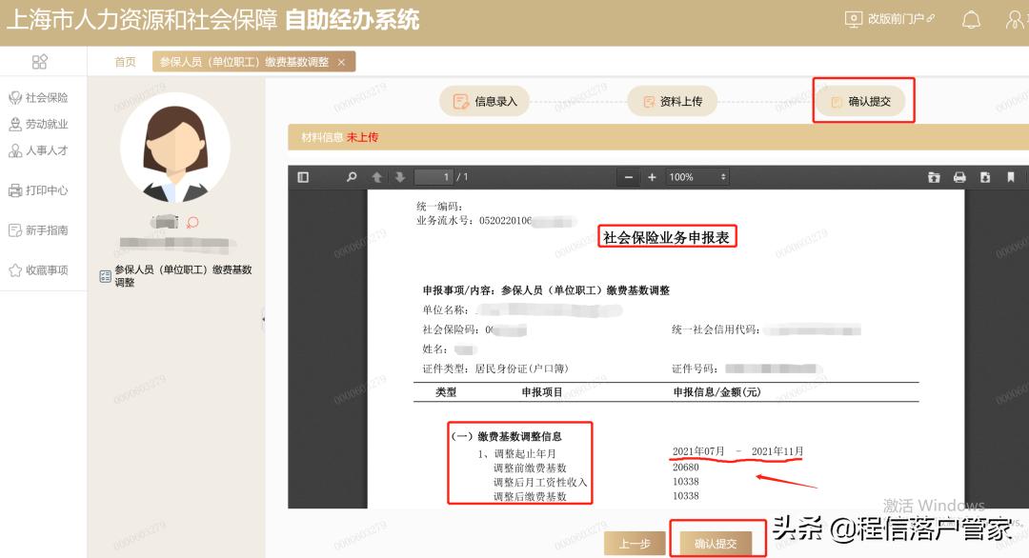
Task: Go to next page with the down arrow
Action: click(x=399, y=177)
